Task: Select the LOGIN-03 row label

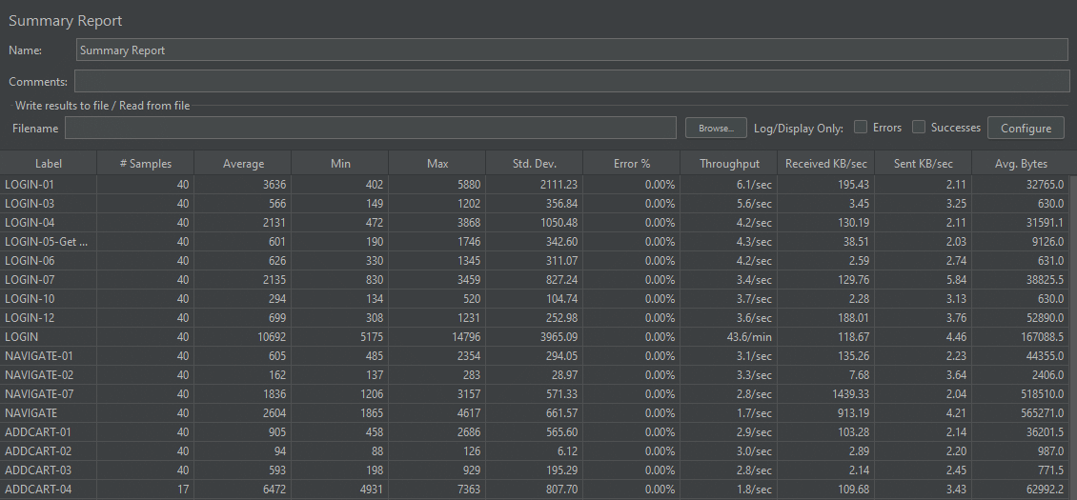Action: pyautogui.click(x=30, y=204)
